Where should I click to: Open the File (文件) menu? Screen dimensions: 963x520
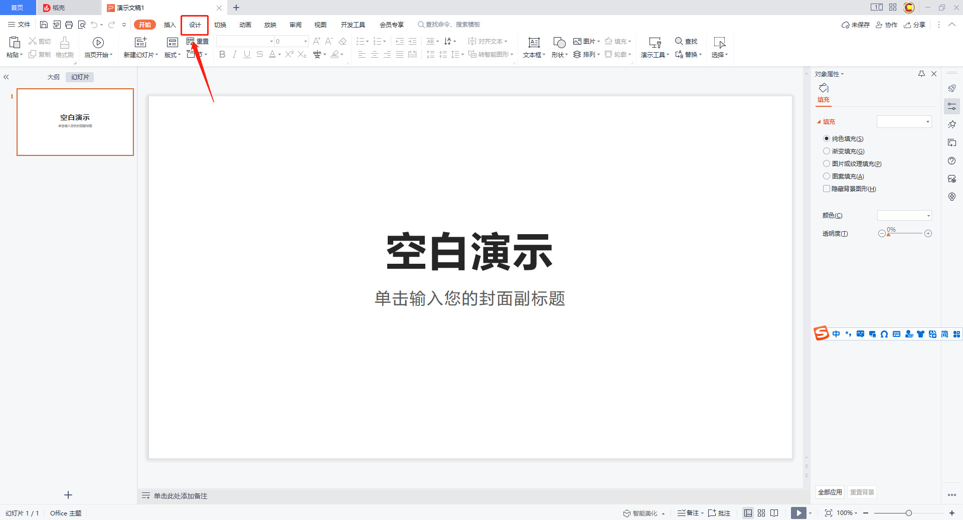[19, 25]
